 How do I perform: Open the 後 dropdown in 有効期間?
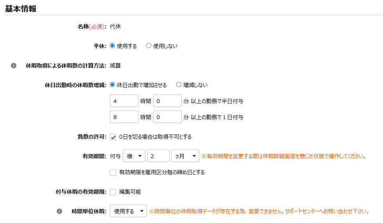(x=134, y=156)
